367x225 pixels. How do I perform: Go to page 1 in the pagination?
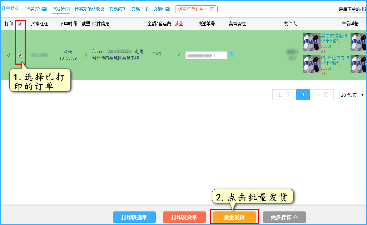point(303,95)
